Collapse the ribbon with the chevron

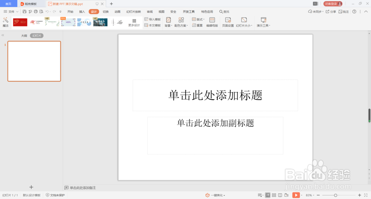pos(366,12)
